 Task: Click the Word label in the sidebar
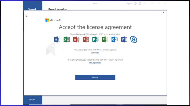point(32,9)
